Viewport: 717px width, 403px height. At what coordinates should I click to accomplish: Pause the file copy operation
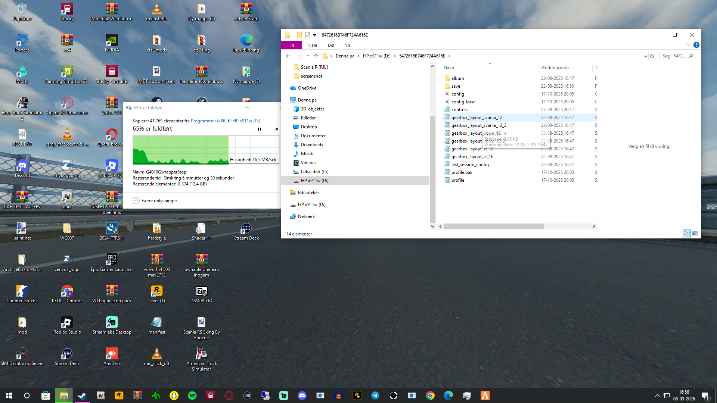click(259, 129)
